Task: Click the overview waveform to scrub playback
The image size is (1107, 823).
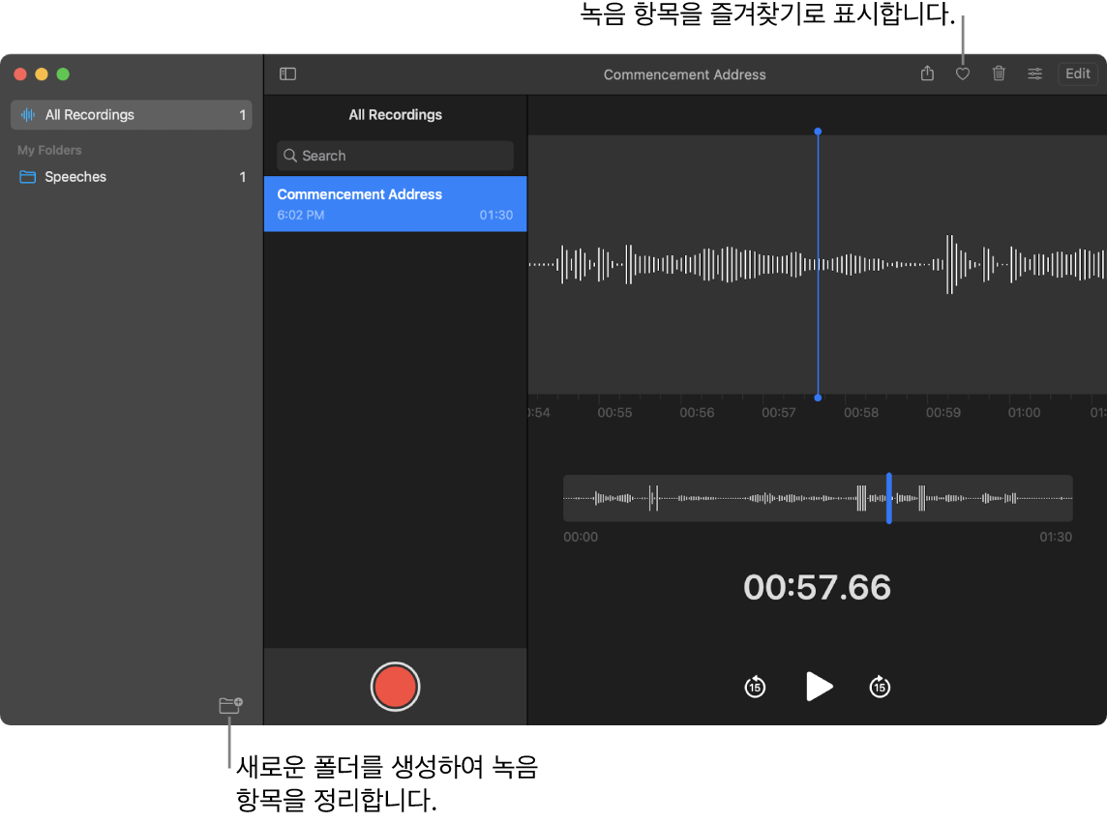Action: (818, 498)
